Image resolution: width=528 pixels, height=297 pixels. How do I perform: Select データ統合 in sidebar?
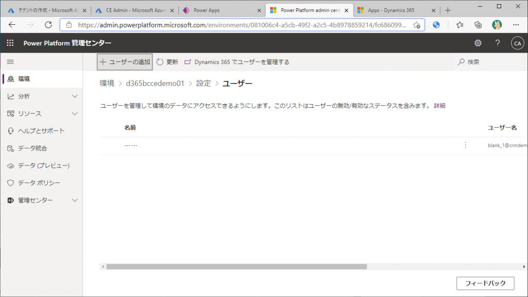[x=42, y=148]
